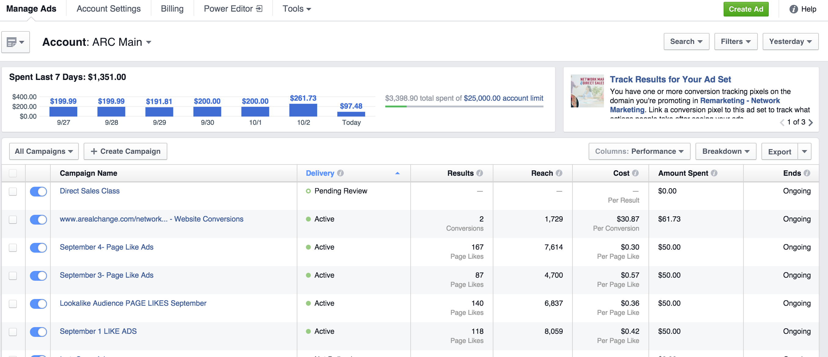This screenshot has width=828, height=357.
Task: Open September 1 LIKE ADS campaign link
Action: (x=98, y=331)
